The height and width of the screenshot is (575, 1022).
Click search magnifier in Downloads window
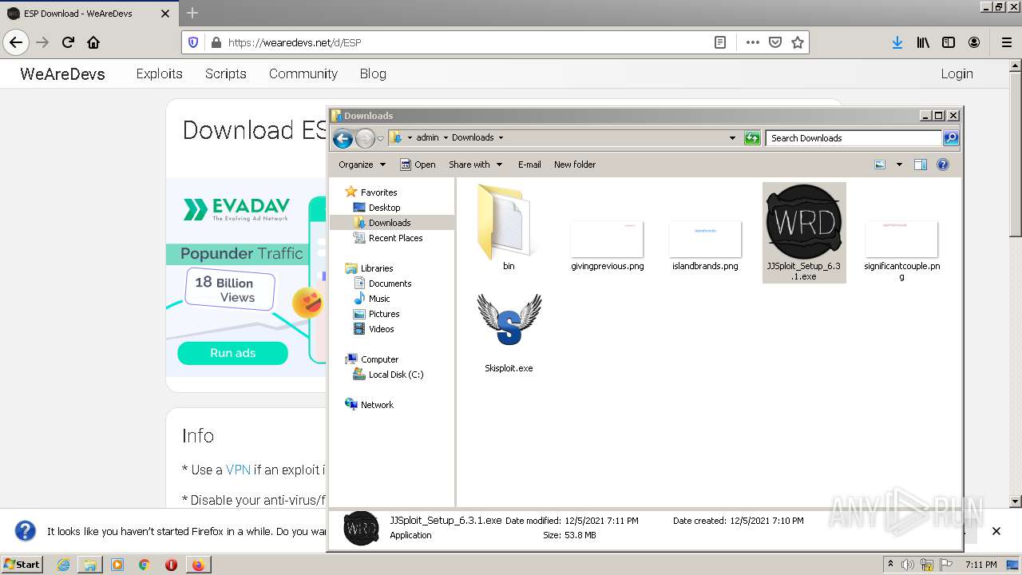tap(950, 138)
